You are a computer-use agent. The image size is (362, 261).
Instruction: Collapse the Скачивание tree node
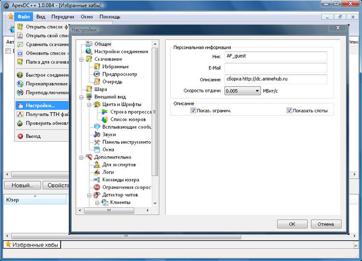[x=81, y=59]
